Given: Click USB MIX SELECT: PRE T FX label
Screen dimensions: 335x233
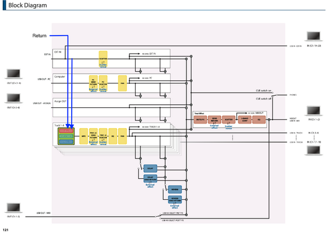Looking at the screenshot, I should click(x=172, y=213).
